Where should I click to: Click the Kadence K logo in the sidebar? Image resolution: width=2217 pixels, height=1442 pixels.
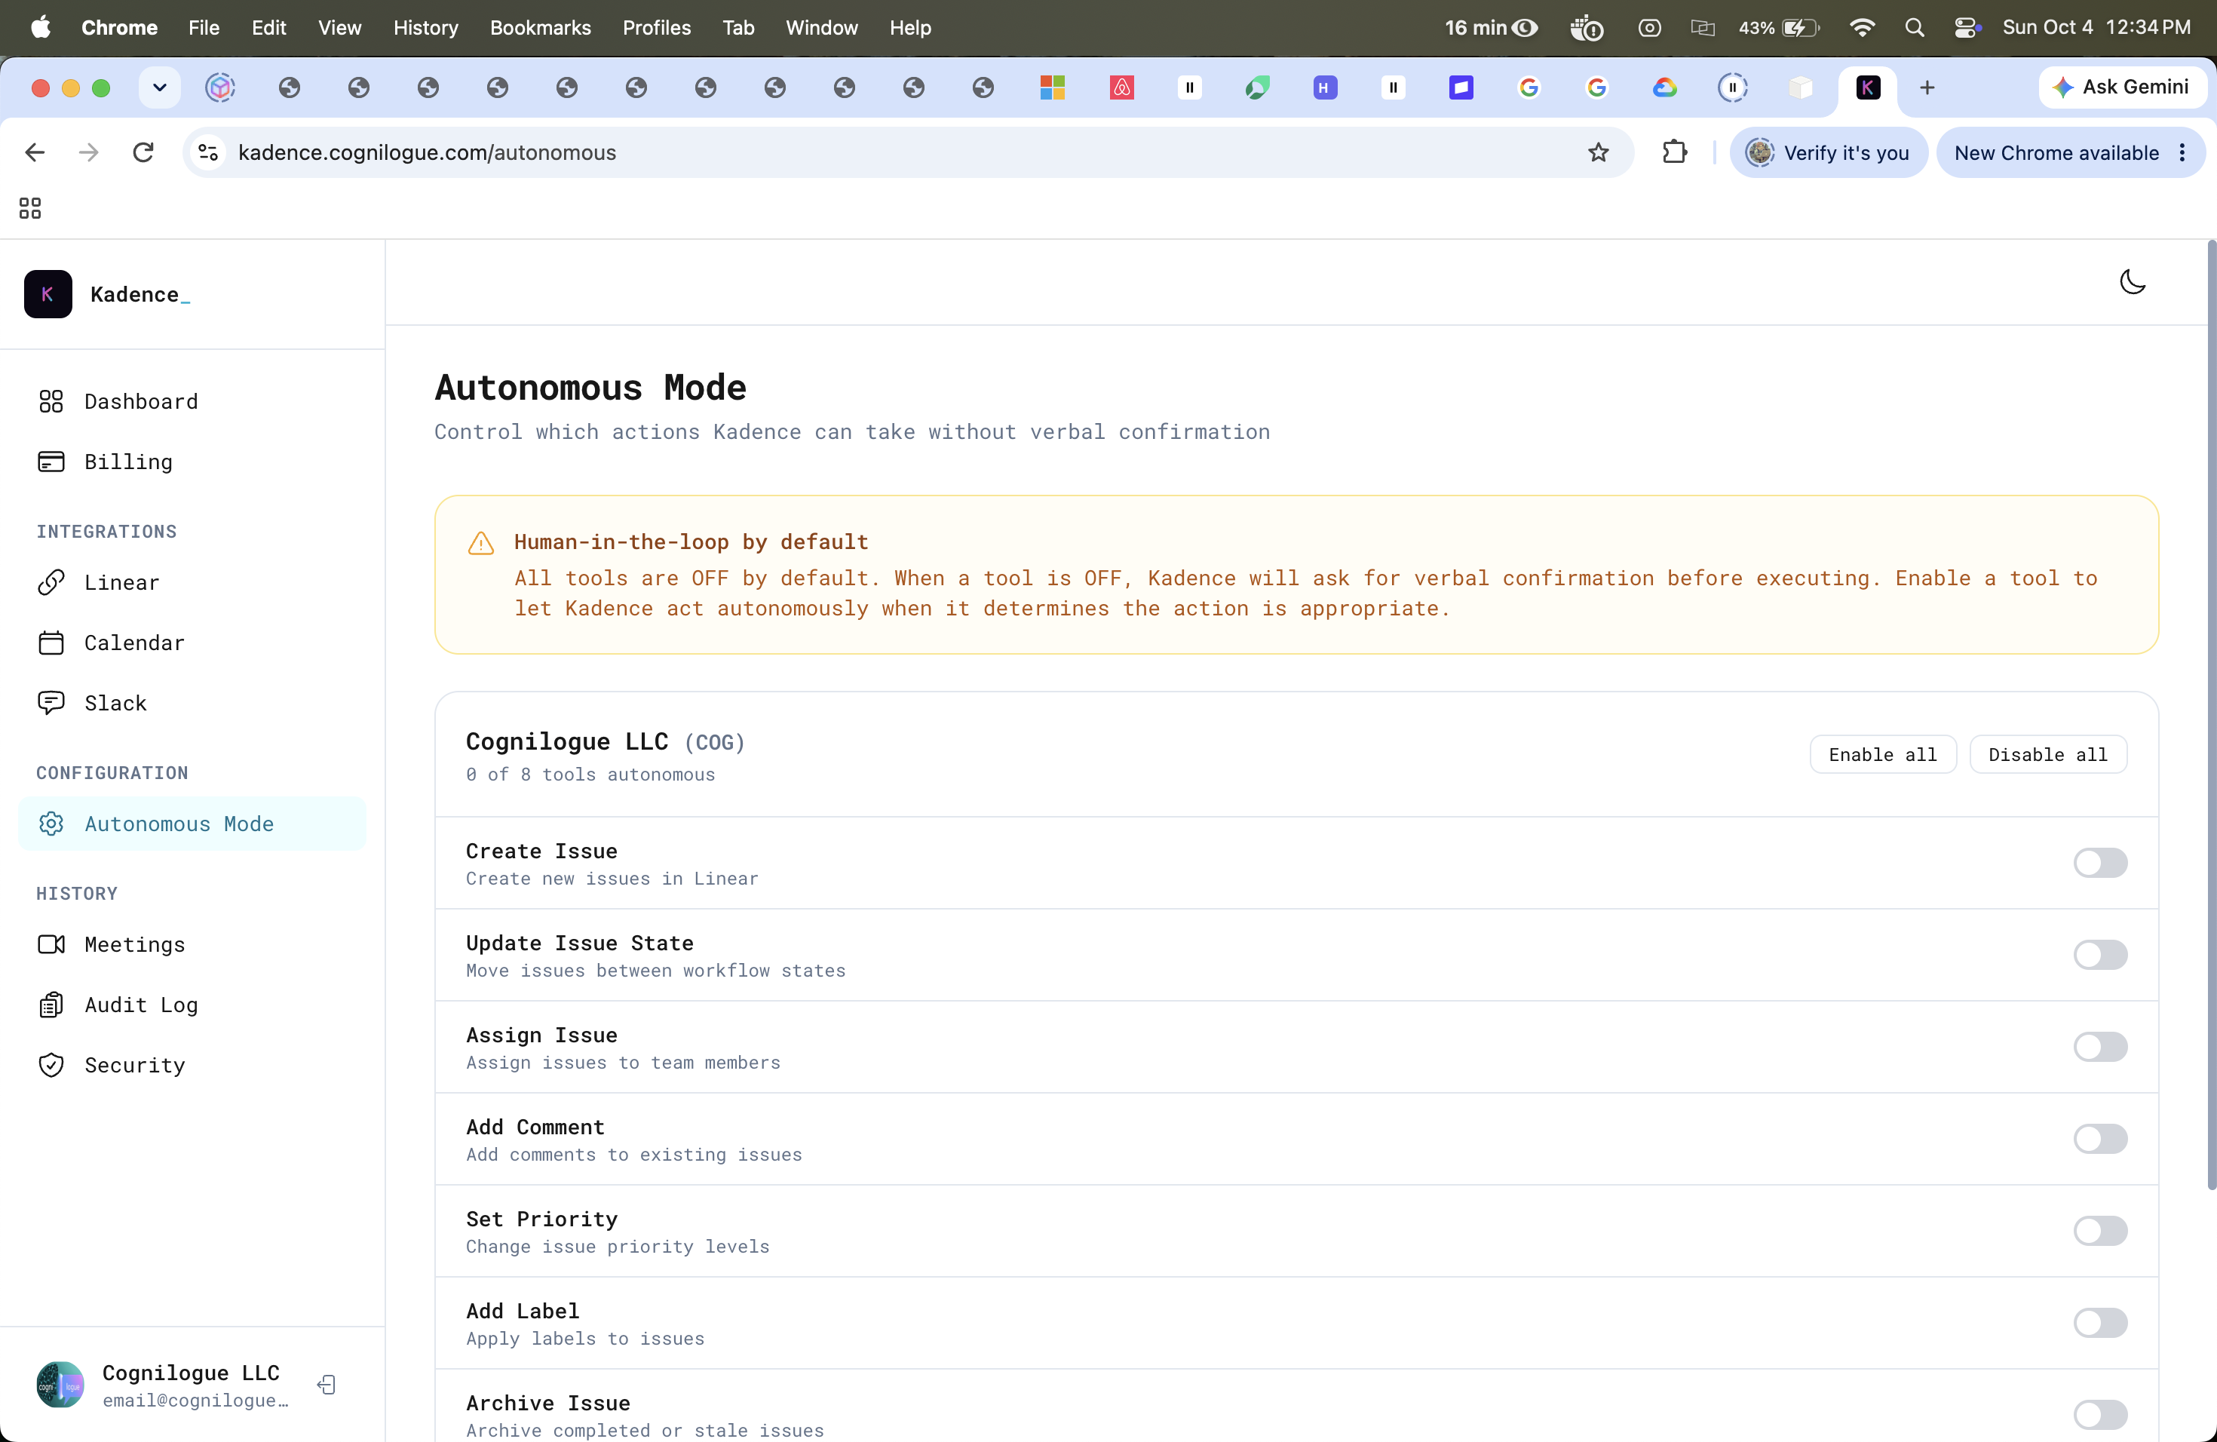pyautogui.click(x=48, y=294)
